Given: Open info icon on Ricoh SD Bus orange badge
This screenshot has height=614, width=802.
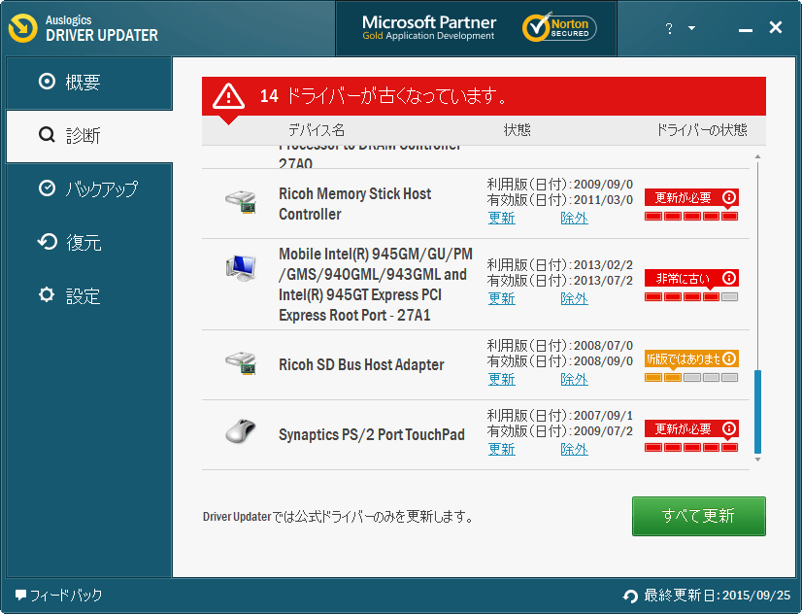Looking at the screenshot, I should tap(729, 358).
